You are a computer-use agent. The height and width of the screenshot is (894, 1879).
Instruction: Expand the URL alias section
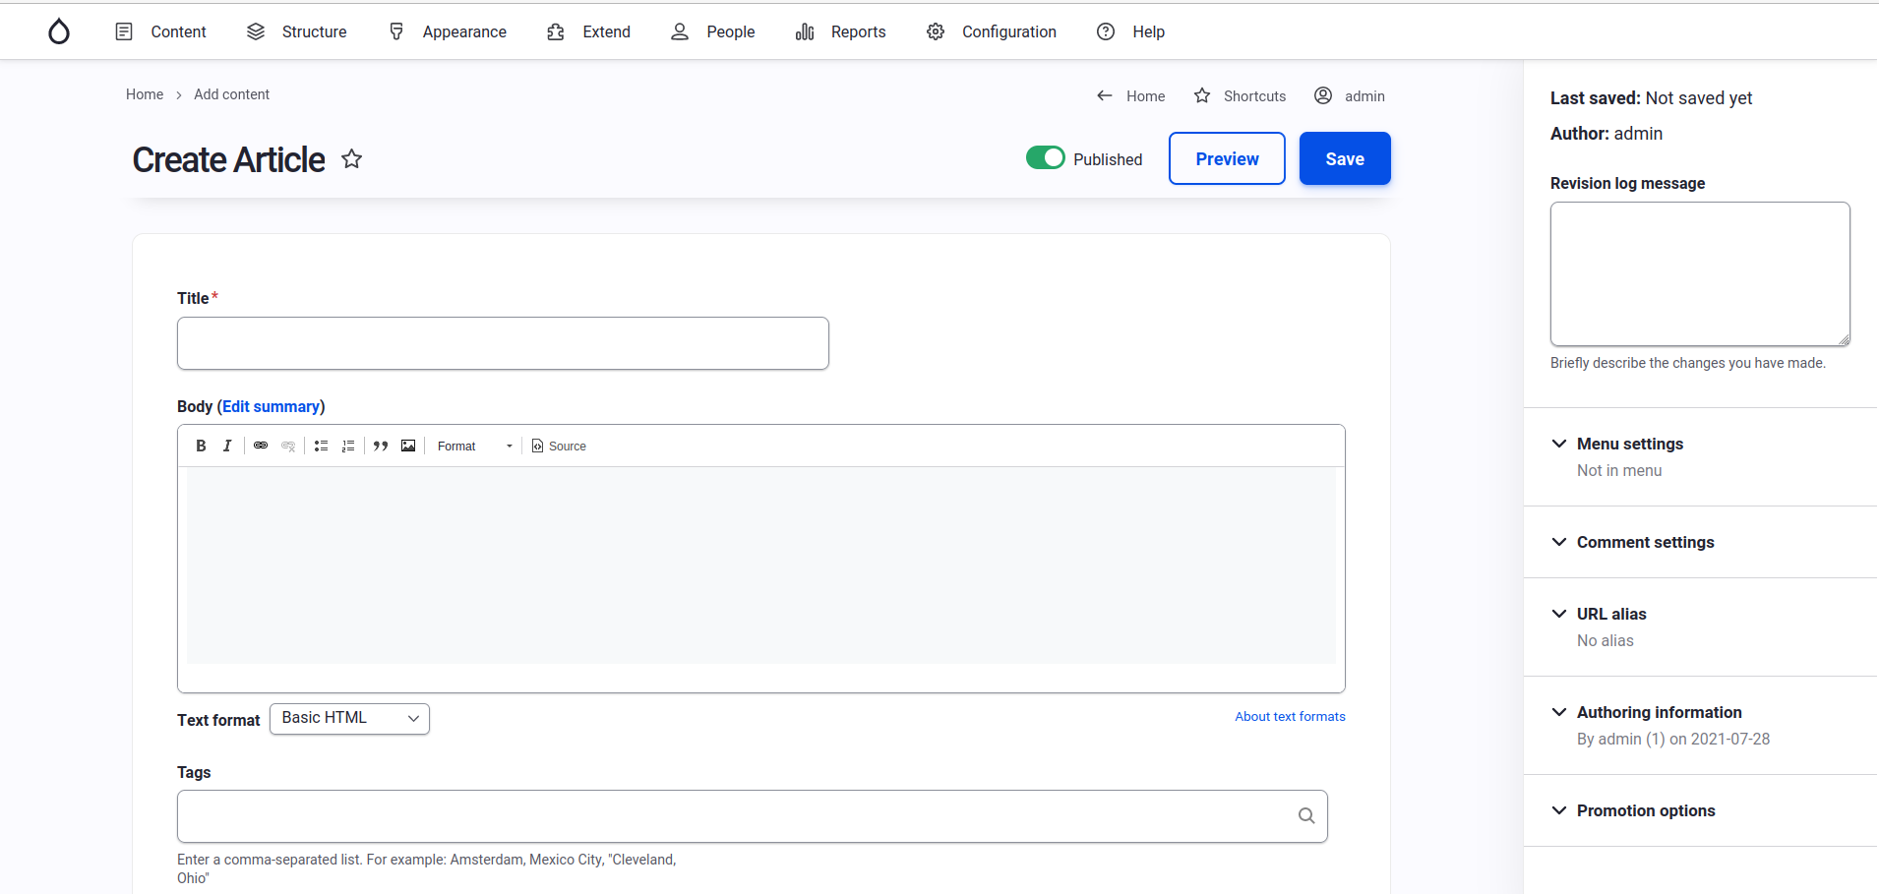click(x=1610, y=614)
